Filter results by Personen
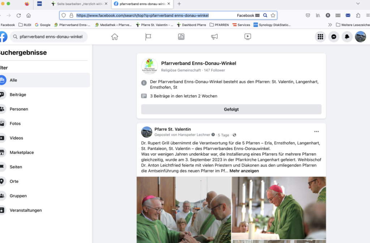 click(x=45, y=109)
